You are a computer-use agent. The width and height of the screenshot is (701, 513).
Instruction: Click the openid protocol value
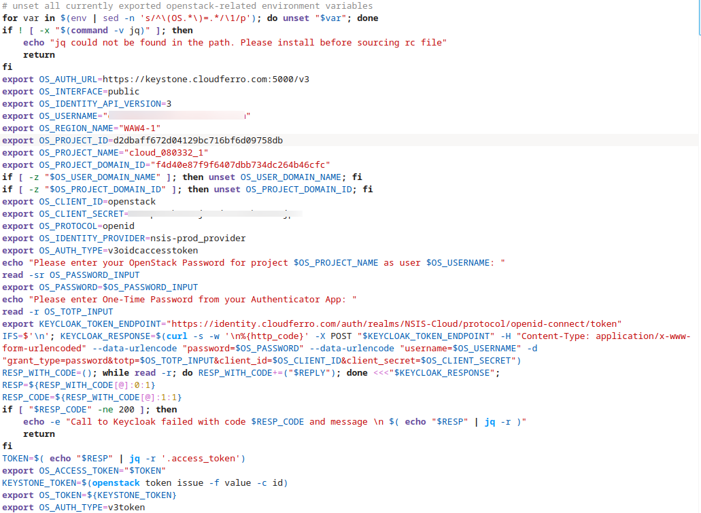(x=119, y=226)
